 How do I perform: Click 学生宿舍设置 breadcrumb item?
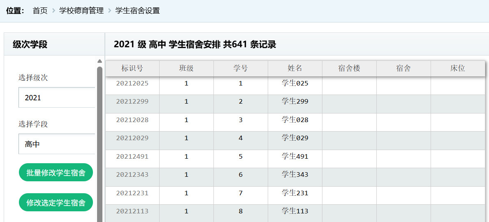tap(137, 11)
